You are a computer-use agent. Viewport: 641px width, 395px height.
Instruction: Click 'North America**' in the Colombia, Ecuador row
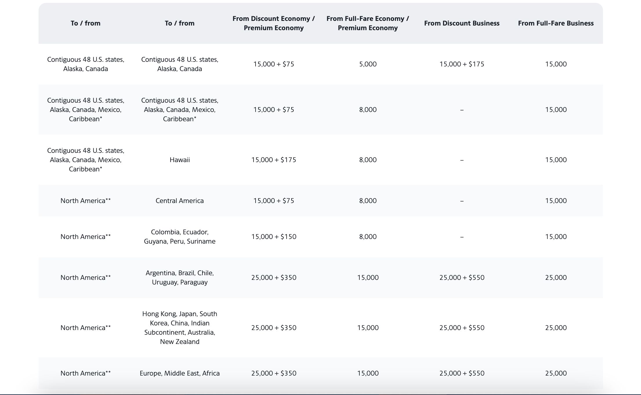(86, 237)
